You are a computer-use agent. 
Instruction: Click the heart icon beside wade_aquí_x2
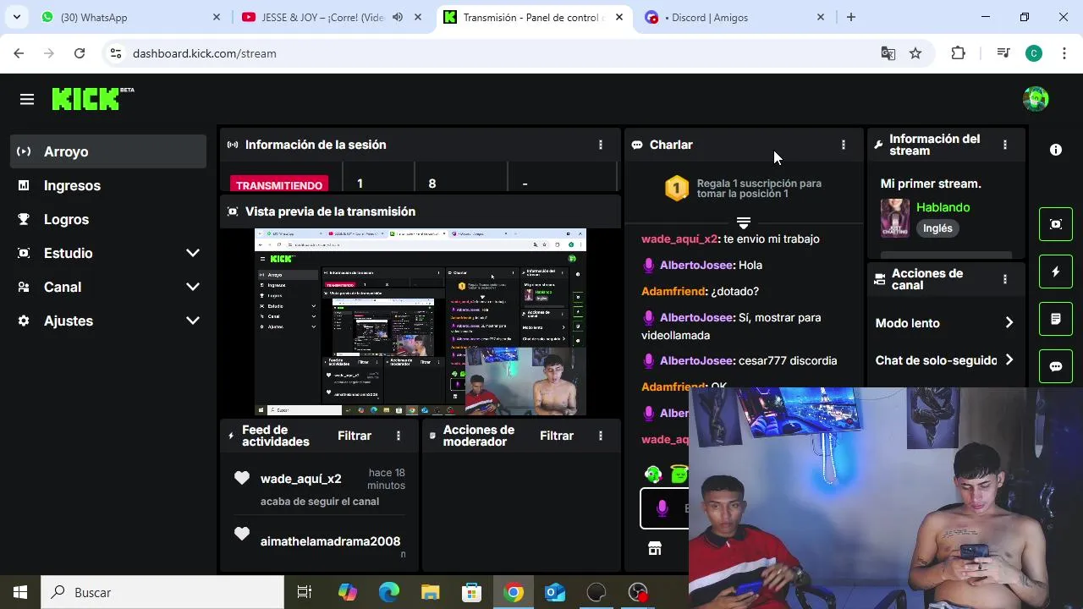coord(242,478)
